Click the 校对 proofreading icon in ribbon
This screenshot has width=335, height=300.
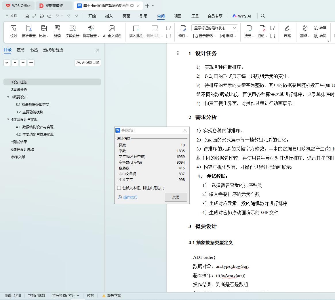point(14,31)
